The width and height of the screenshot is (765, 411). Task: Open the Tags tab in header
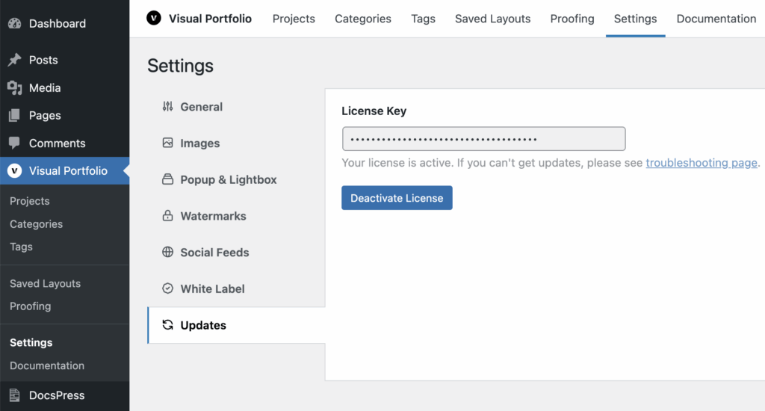[423, 19]
